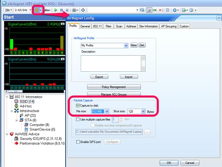Screen dimensions: 222x167
Task: Switch to the 802.11 tab
Action: coord(97,26)
